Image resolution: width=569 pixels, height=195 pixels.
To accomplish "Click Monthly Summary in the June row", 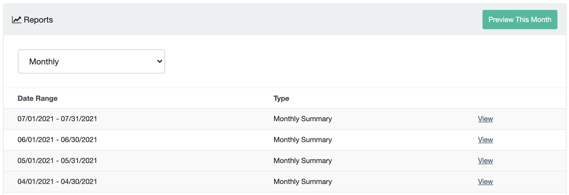I will click(x=303, y=140).
